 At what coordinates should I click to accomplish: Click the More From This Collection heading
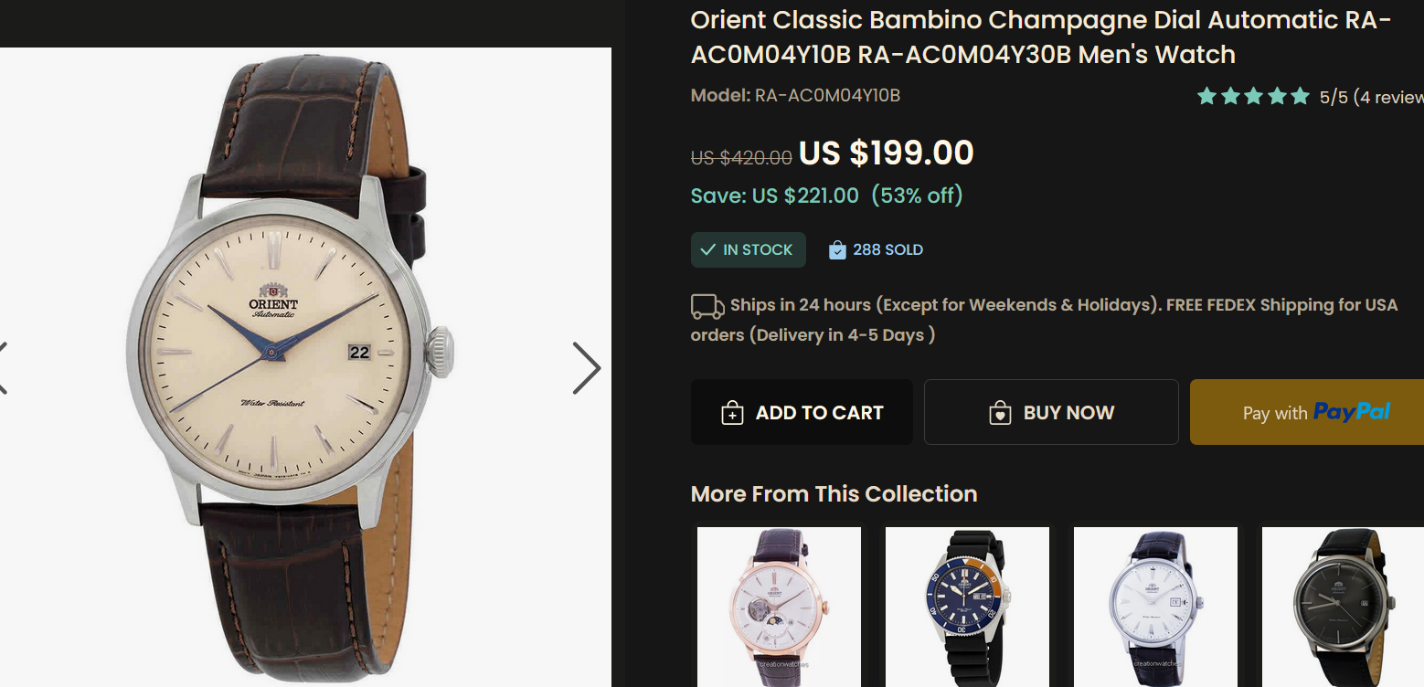pos(834,494)
